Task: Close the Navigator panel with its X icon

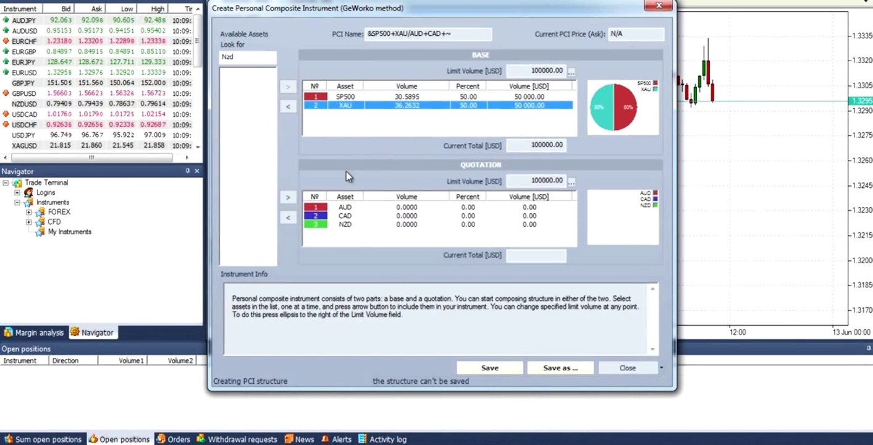Action: [197, 171]
